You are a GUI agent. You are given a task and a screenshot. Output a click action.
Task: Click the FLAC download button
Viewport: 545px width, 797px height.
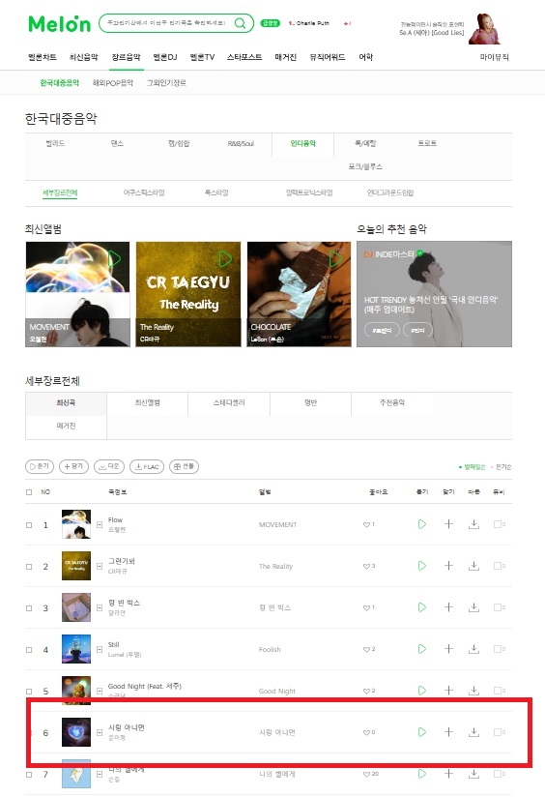coord(147,466)
